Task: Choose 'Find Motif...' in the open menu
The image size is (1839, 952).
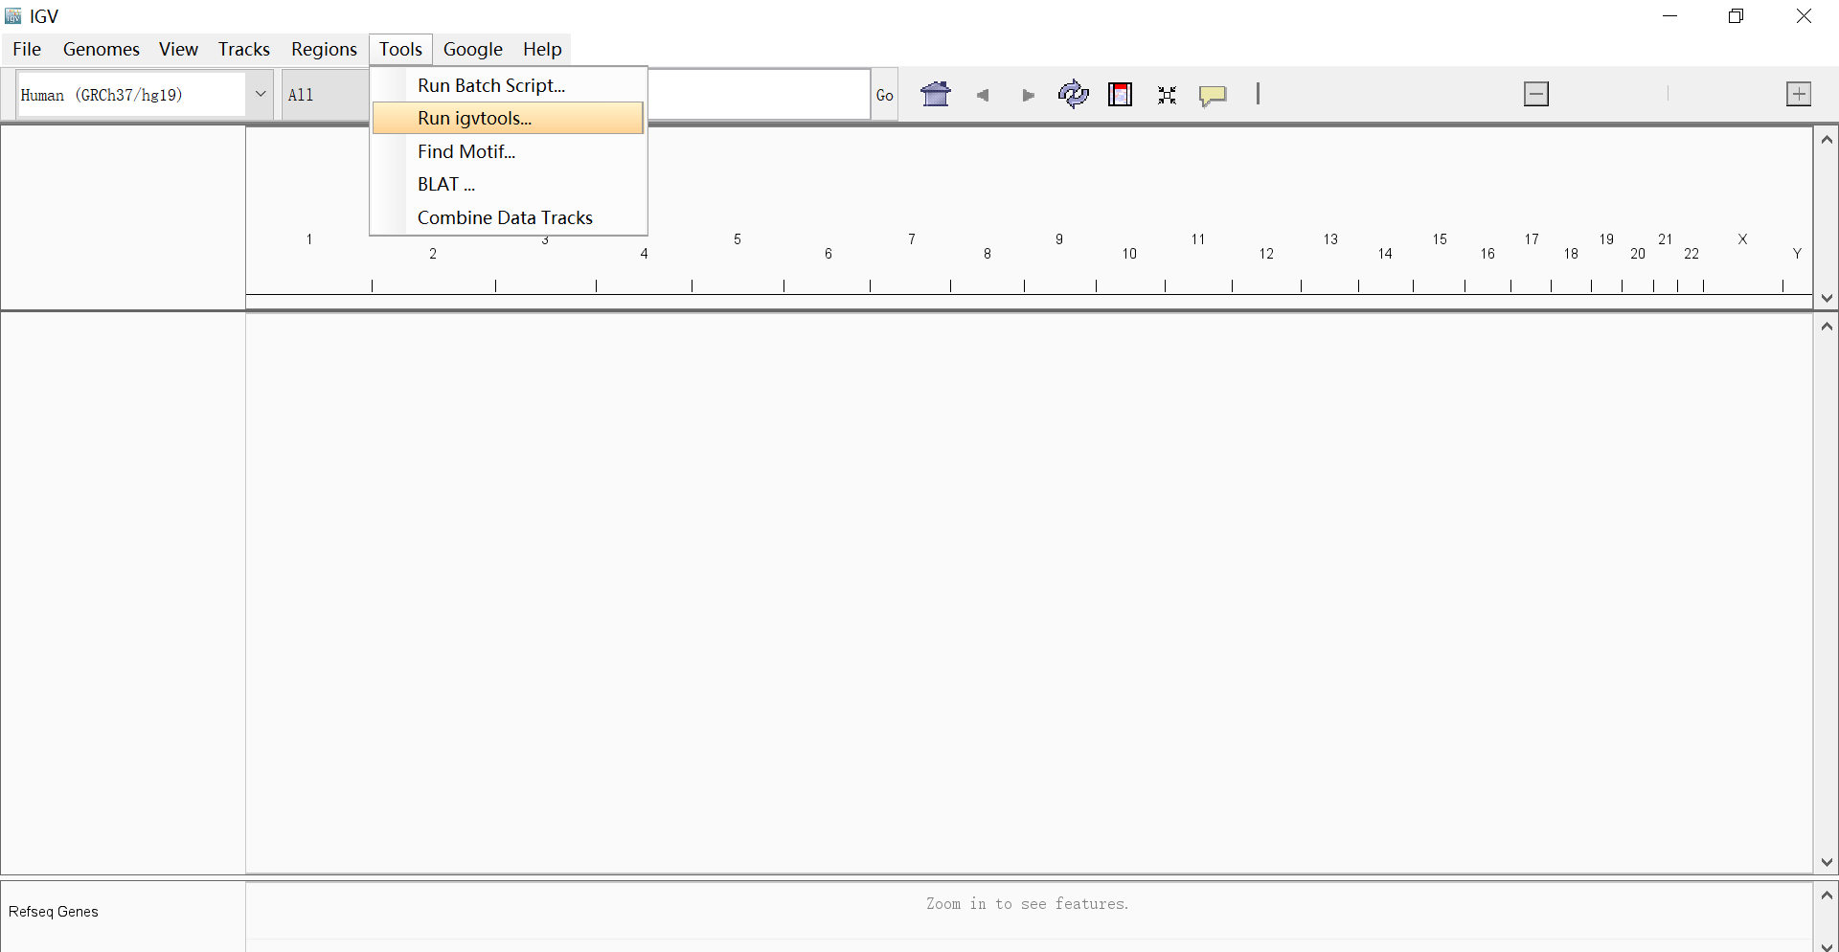Action: point(466,150)
